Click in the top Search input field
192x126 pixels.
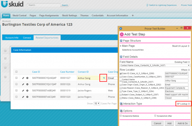pos(44,5)
